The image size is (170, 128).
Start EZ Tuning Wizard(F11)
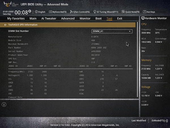[106, 12]
